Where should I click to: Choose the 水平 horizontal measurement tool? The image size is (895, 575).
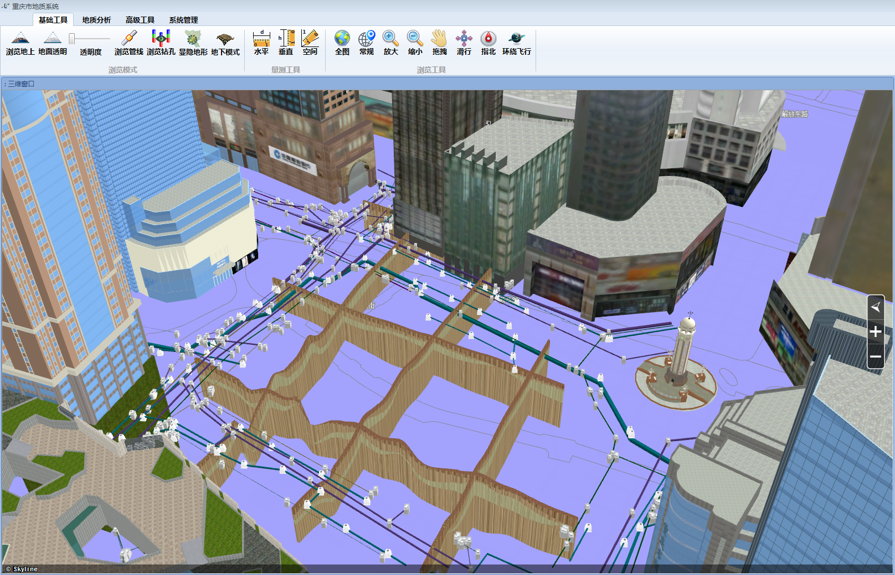click(x=261, y=43)
